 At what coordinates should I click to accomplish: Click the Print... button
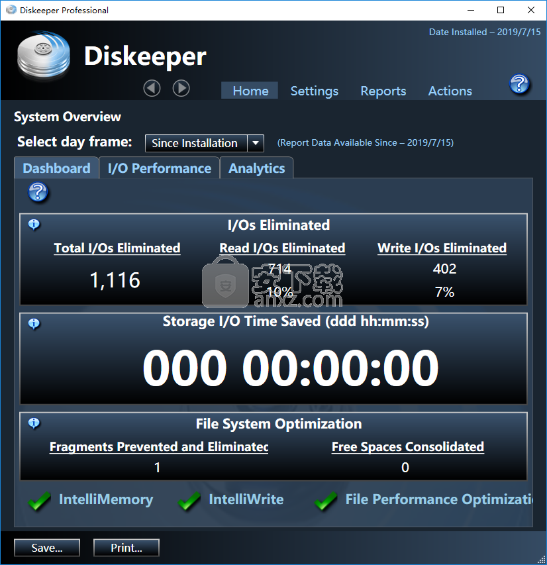pyautogui.click(x=126, y=548)
